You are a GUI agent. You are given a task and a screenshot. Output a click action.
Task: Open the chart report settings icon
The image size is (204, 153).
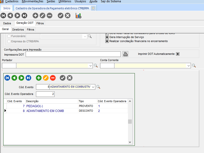pyautogui.click(x=78, y=16)
